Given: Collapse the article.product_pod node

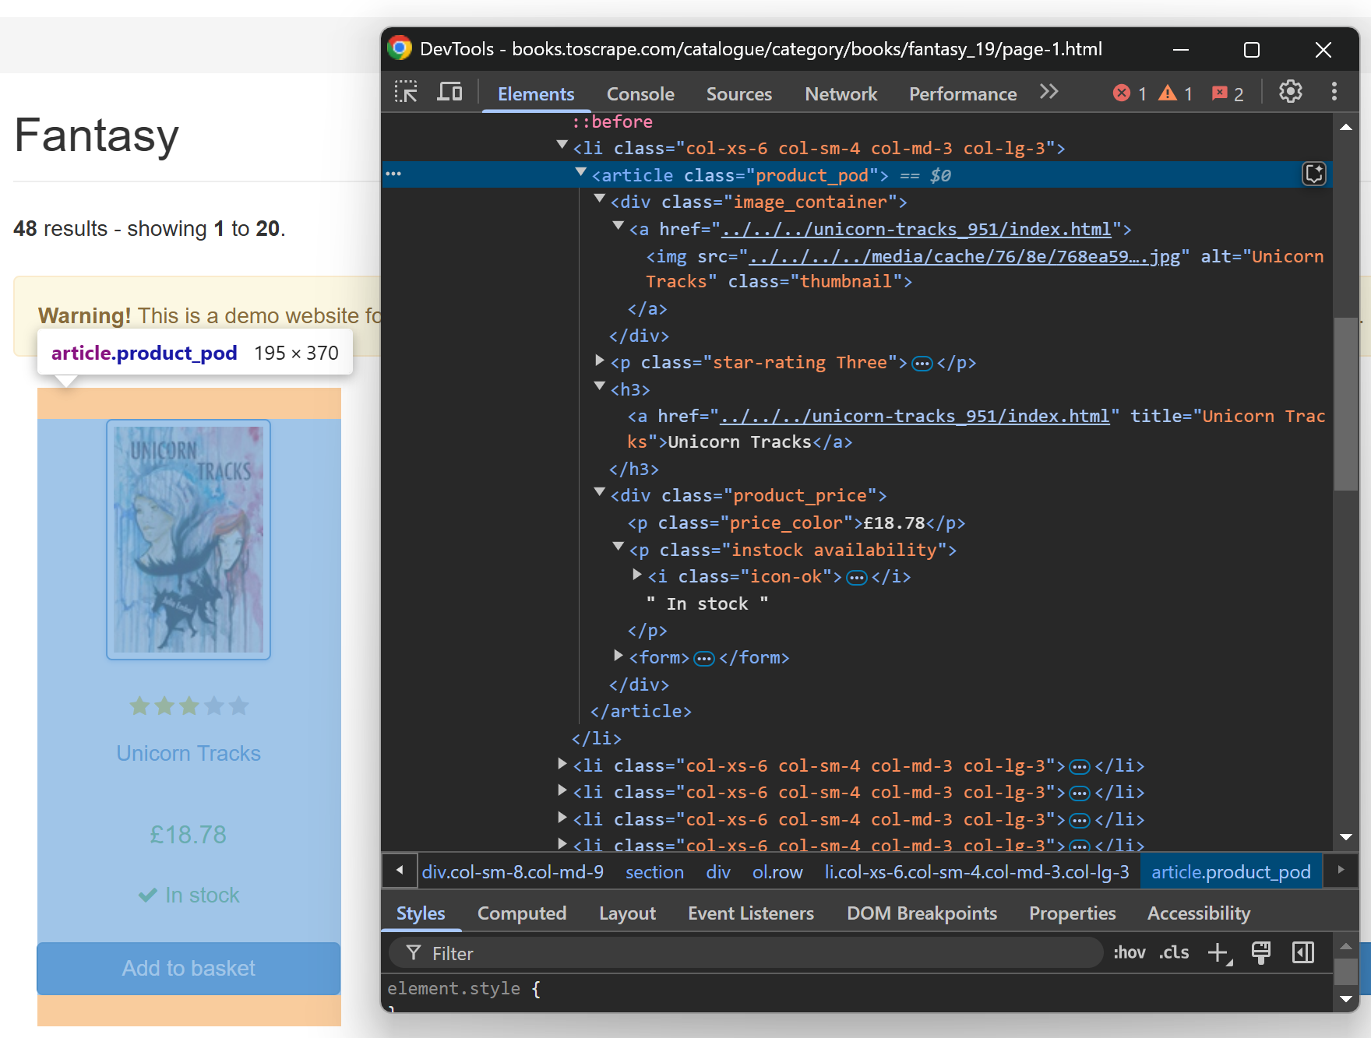Looking at the screenshot, I should pos(581,173).
